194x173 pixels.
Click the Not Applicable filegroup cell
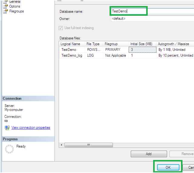tap(116, 55)
